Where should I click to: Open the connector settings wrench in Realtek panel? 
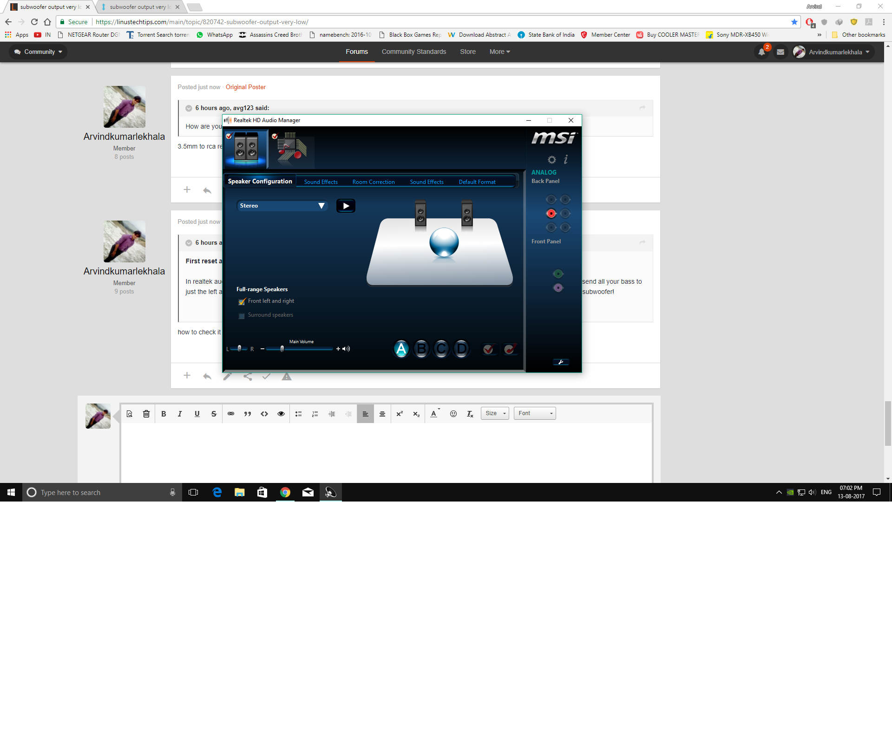coord(561,362)
